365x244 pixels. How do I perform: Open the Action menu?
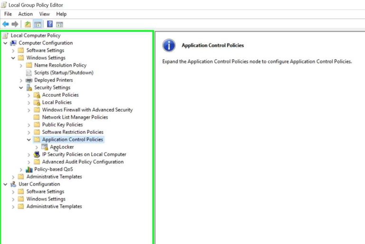pyautogui.click(x=25, y=14)
